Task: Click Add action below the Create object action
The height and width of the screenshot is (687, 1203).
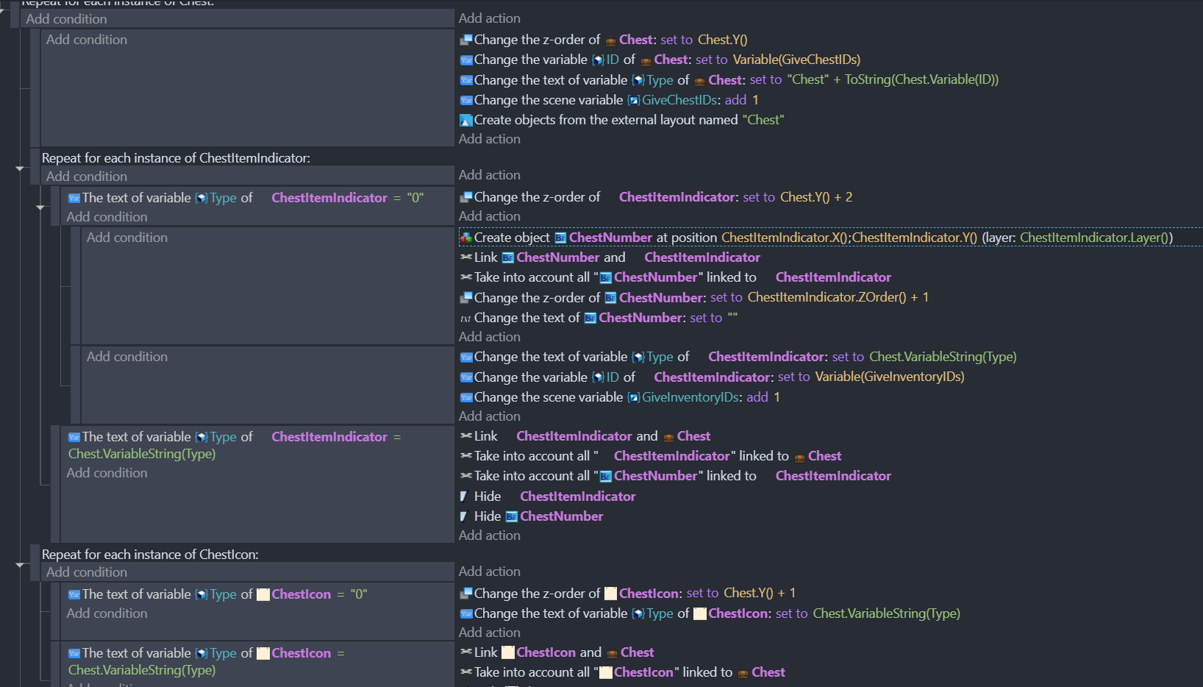Action: click(490, 336)
